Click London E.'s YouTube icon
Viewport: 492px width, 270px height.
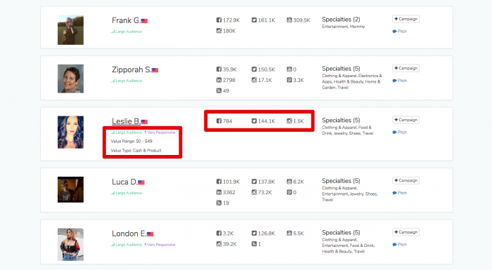pos(289,233)
